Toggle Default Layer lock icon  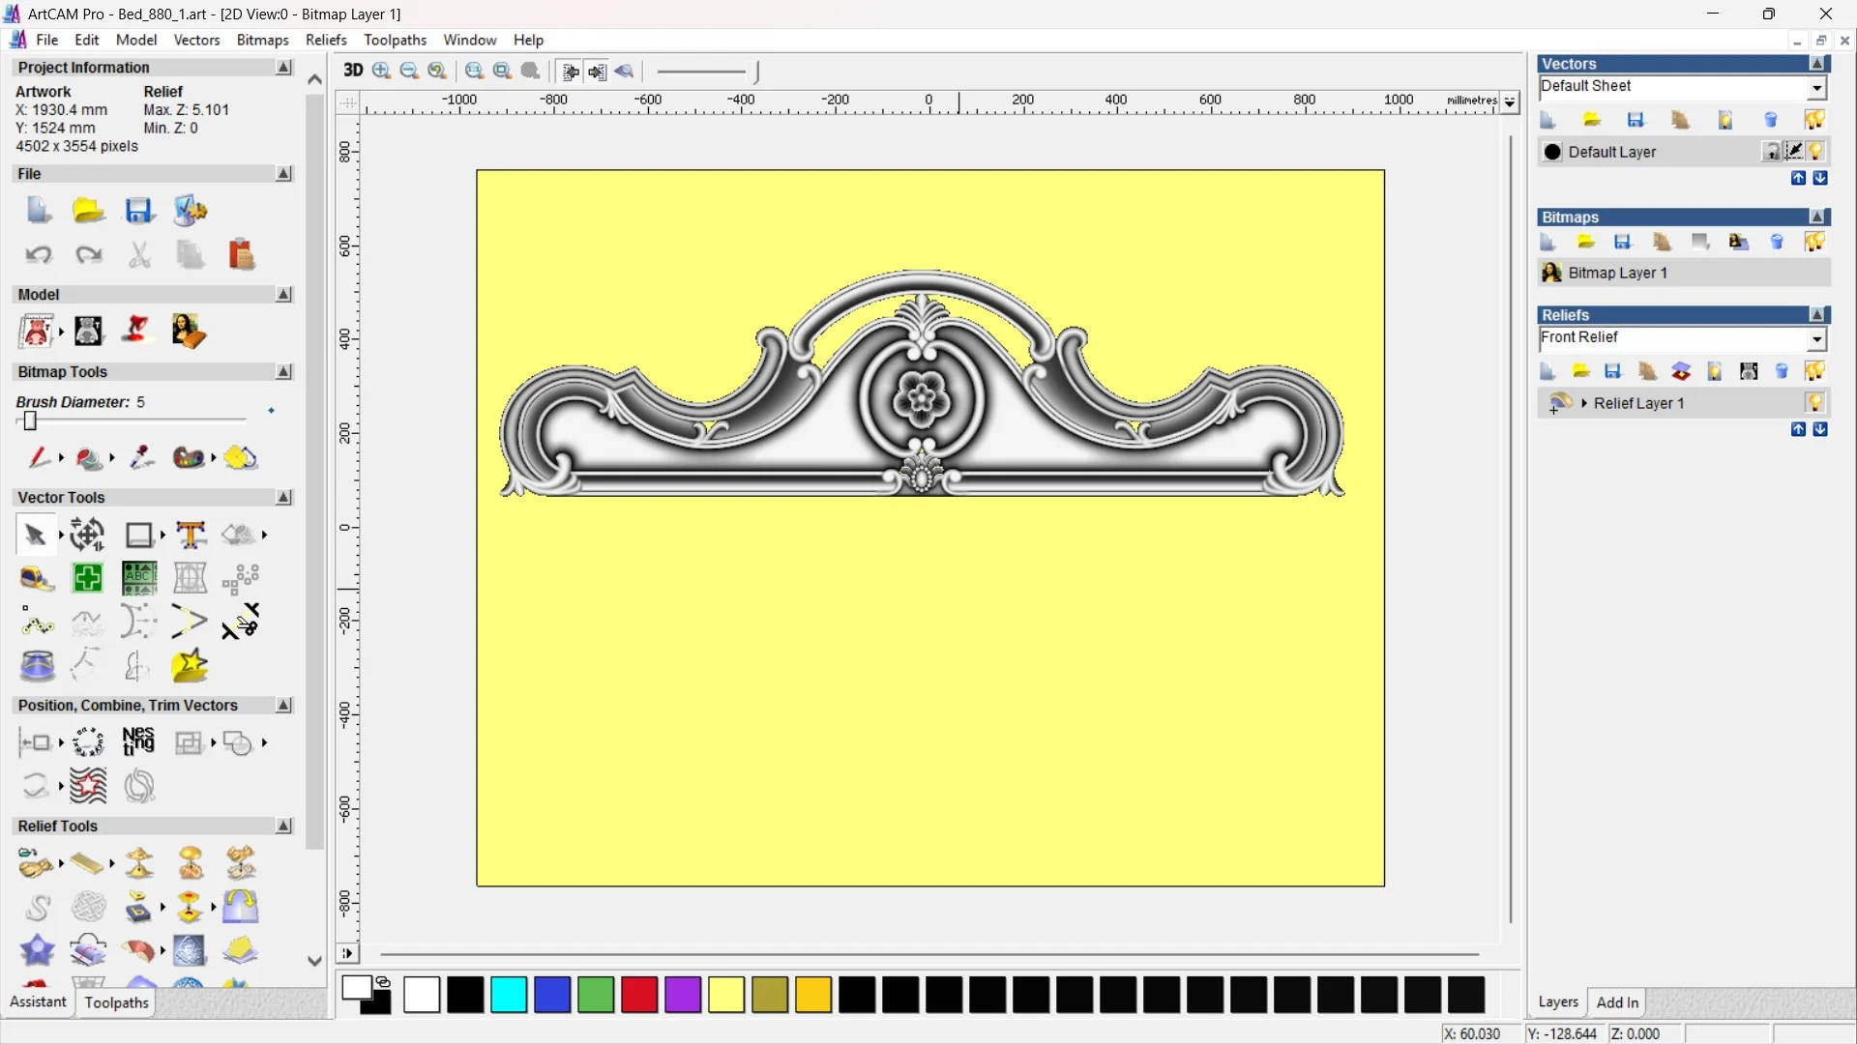(x=1771, y=152)
